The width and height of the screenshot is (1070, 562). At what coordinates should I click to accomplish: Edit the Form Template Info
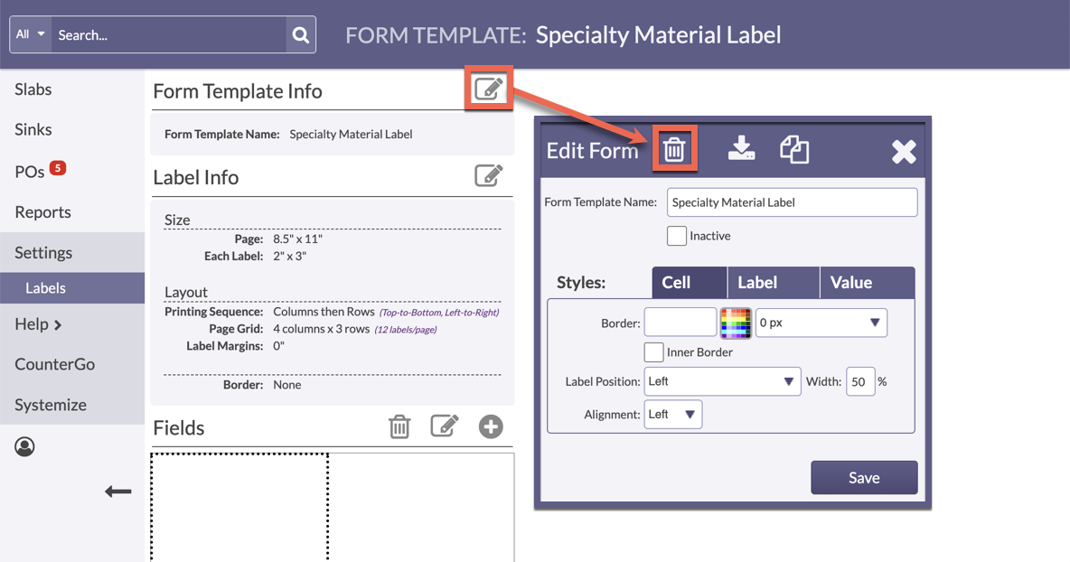(x=488, y=88)
